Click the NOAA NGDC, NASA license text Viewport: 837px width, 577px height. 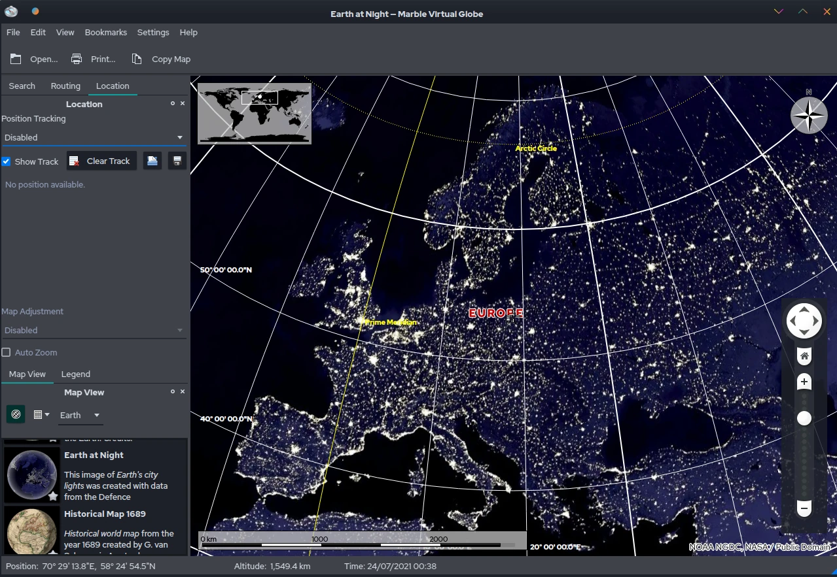tap(760, 547)
